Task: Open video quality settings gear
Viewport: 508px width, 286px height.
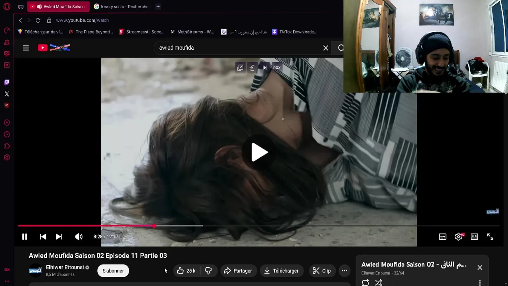Action: pyautogui.click(x=459, y=237)
